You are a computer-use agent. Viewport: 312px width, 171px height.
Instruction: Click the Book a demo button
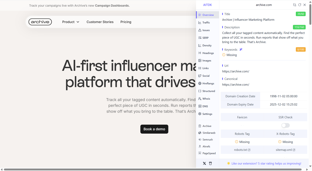pyautogui.click(x=154, y=129)
